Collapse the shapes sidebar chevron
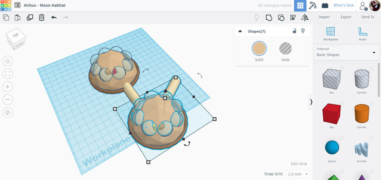 (x=311, y=102)
